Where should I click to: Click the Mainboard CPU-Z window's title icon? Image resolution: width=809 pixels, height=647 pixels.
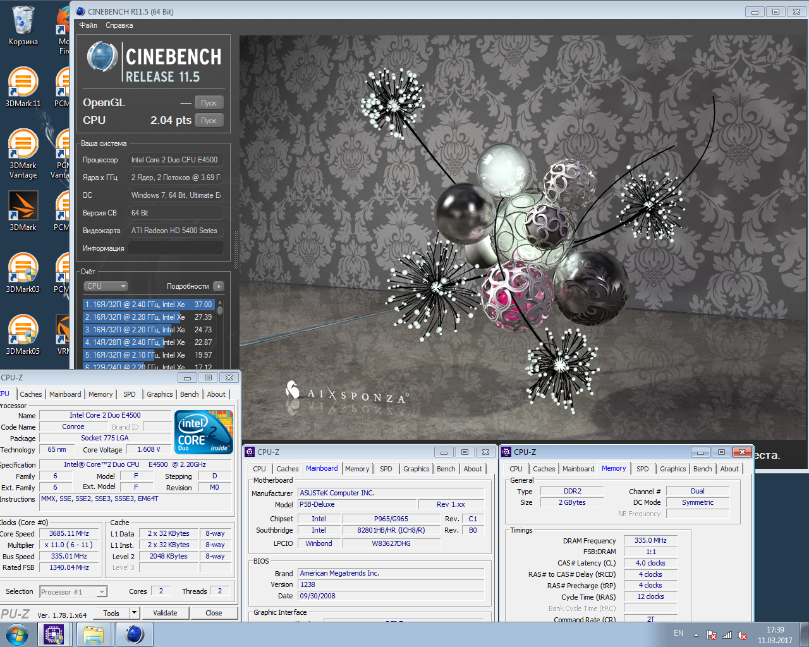(250, 452)
